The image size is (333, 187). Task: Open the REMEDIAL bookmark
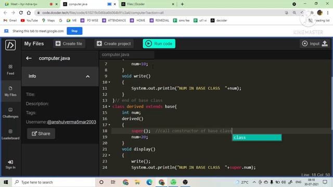tap(159, 20)
